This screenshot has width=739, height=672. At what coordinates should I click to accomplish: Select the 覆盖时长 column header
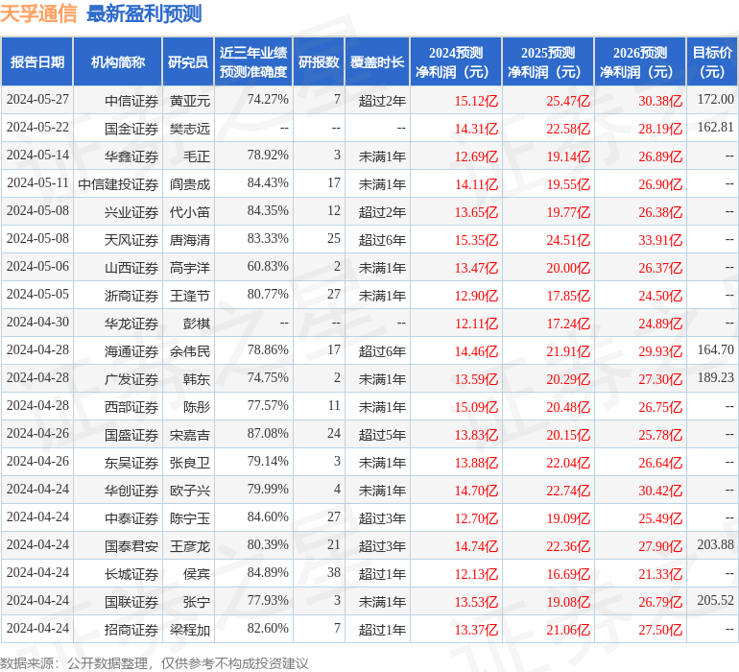click(x=377, y=61)
